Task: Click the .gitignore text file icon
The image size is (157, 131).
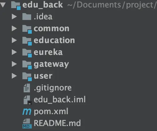Action: 27,88
